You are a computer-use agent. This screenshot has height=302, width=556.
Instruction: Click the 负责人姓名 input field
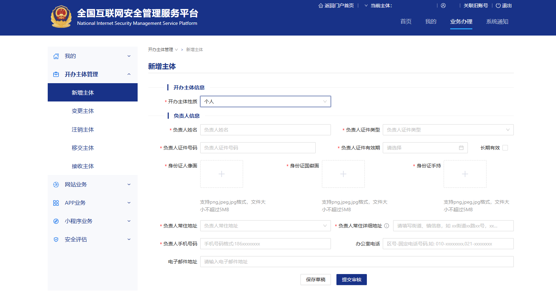(265, 130)
